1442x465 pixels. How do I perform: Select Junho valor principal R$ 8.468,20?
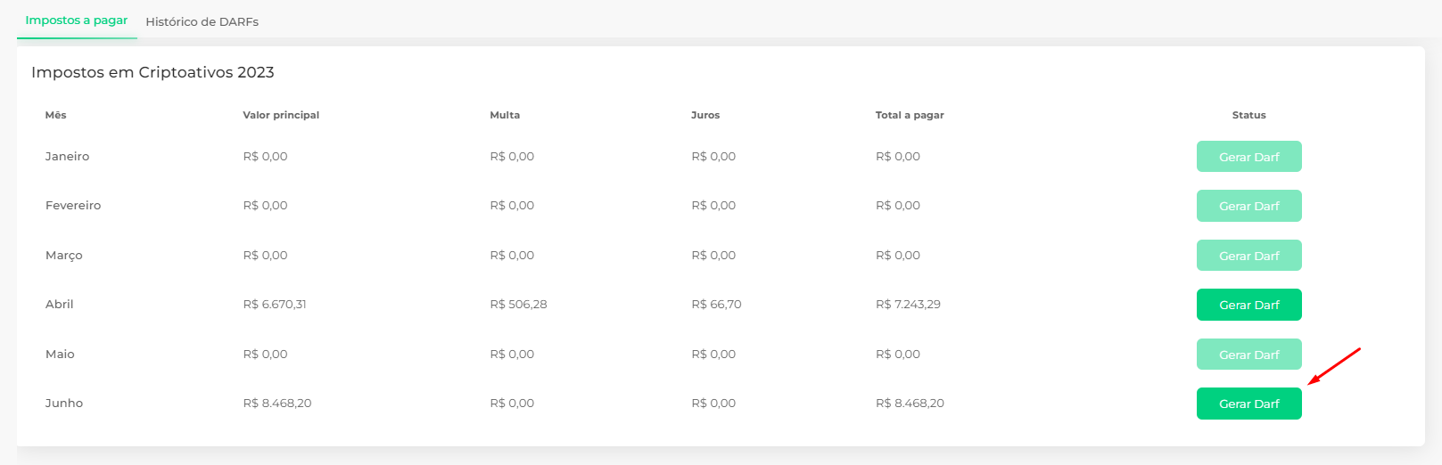(277, 403)
